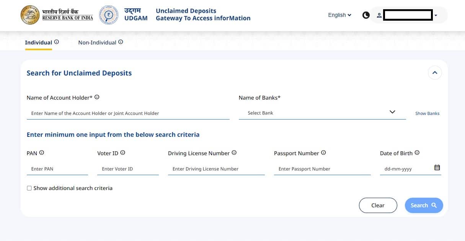Click the Date of Birth info icon
This screenshot has height=241, width=465.
pos(417,152)
